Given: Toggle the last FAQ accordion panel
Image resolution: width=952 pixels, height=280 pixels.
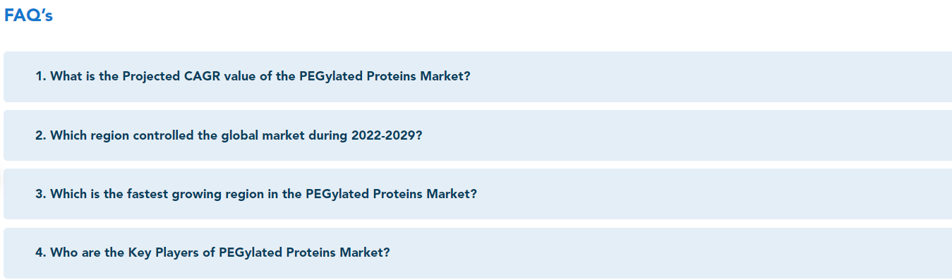Looking at the screenshot, I should [478, 252].
